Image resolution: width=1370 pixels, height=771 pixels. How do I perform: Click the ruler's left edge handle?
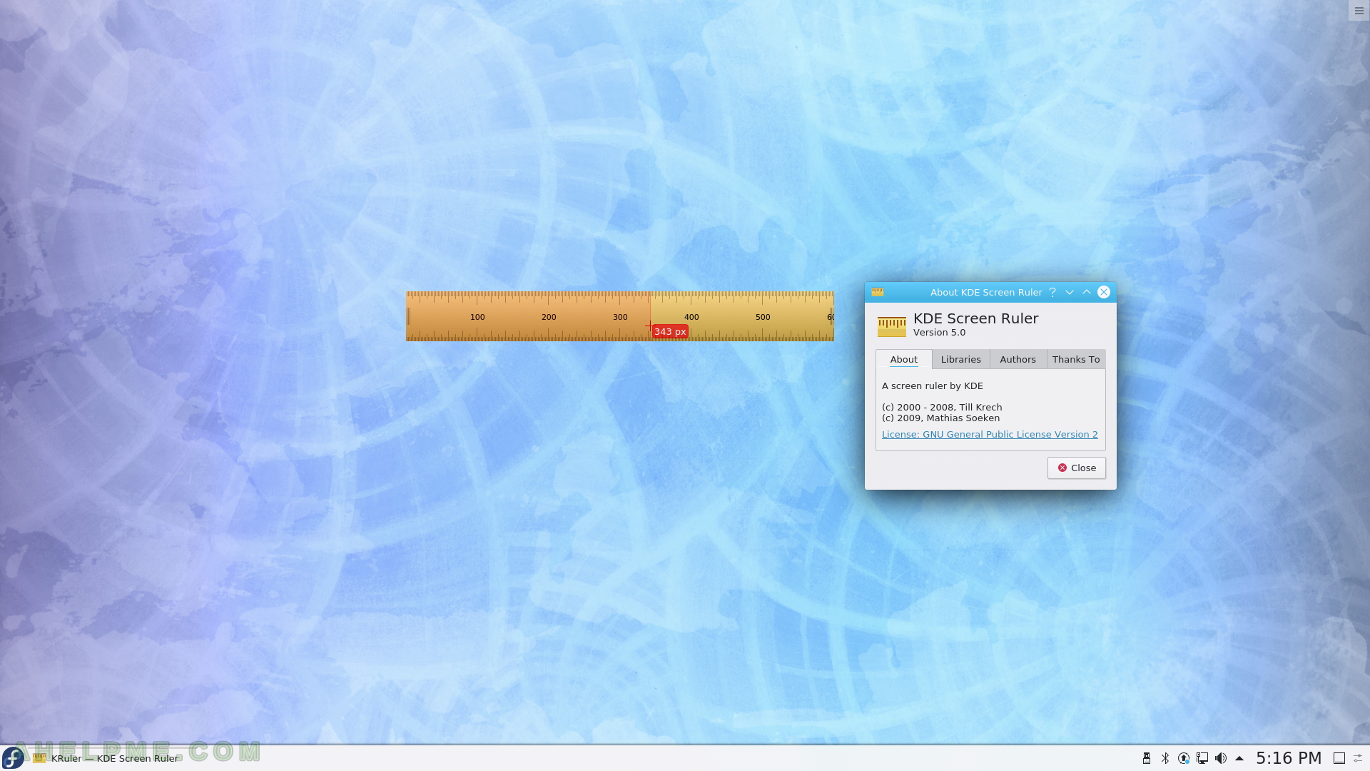tap(408, 316)
